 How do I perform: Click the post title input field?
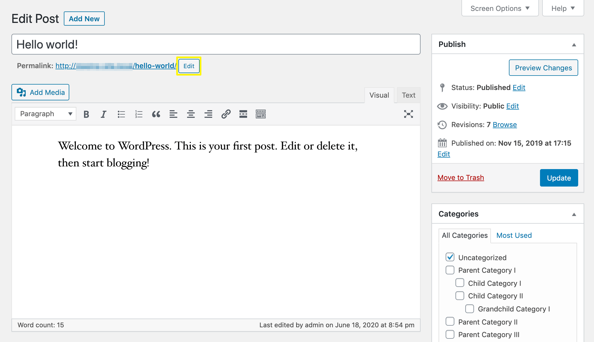(x=216, y=44)
